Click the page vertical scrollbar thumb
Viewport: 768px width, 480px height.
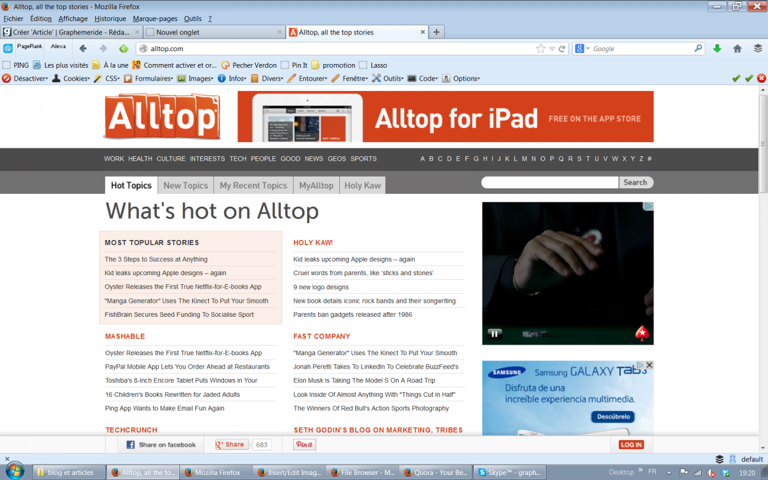point(763,143)
